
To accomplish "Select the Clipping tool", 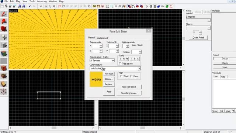I will 4,84.
